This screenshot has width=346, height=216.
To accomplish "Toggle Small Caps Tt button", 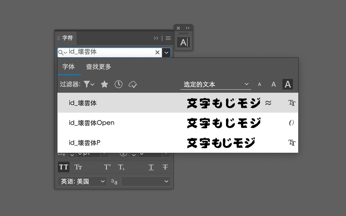I will pos(78,167).
